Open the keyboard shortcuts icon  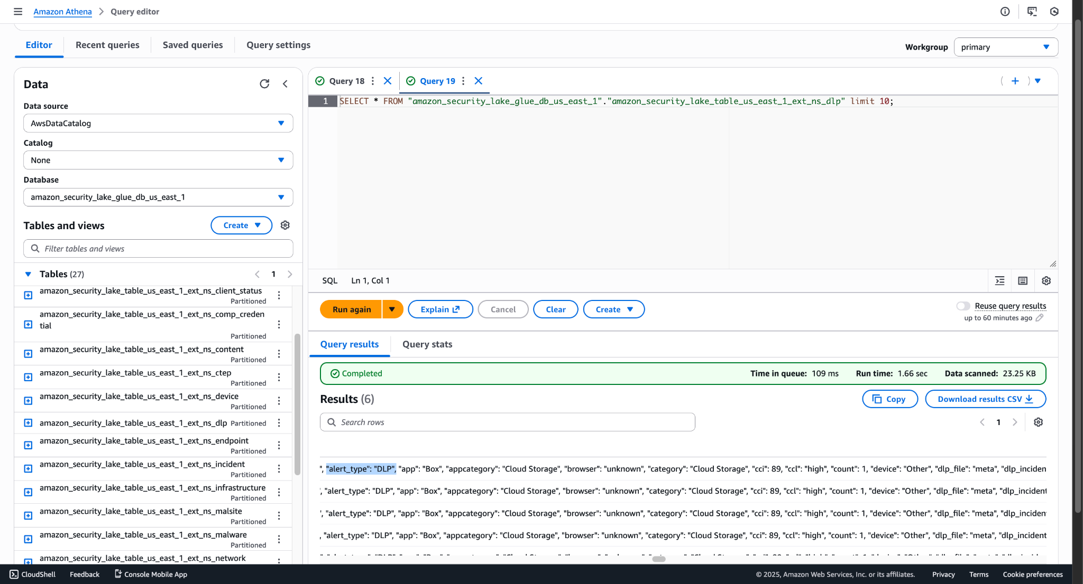[x=1023, y=281]
